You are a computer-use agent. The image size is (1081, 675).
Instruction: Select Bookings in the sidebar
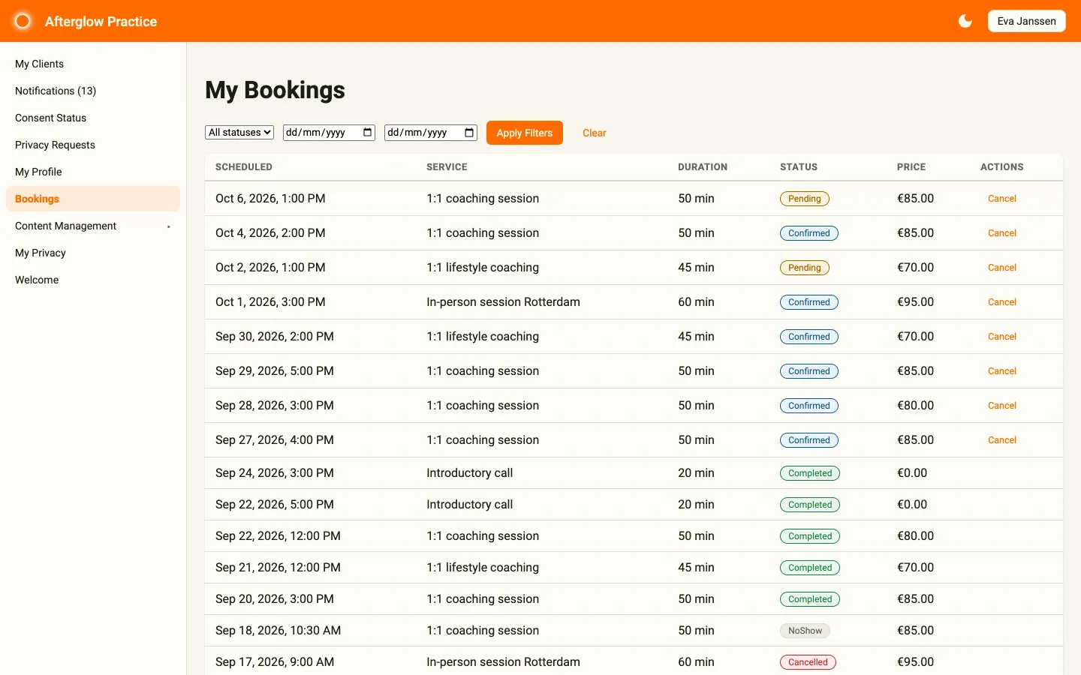(x=93, y=199)
